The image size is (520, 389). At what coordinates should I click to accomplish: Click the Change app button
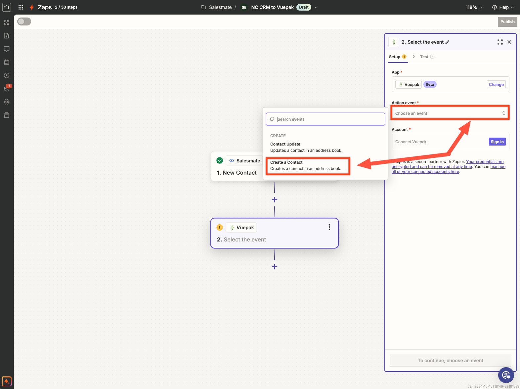click(x=496, y=85)
